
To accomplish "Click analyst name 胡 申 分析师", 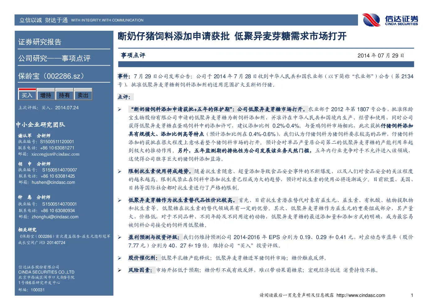I will click(x=34, y=164).
